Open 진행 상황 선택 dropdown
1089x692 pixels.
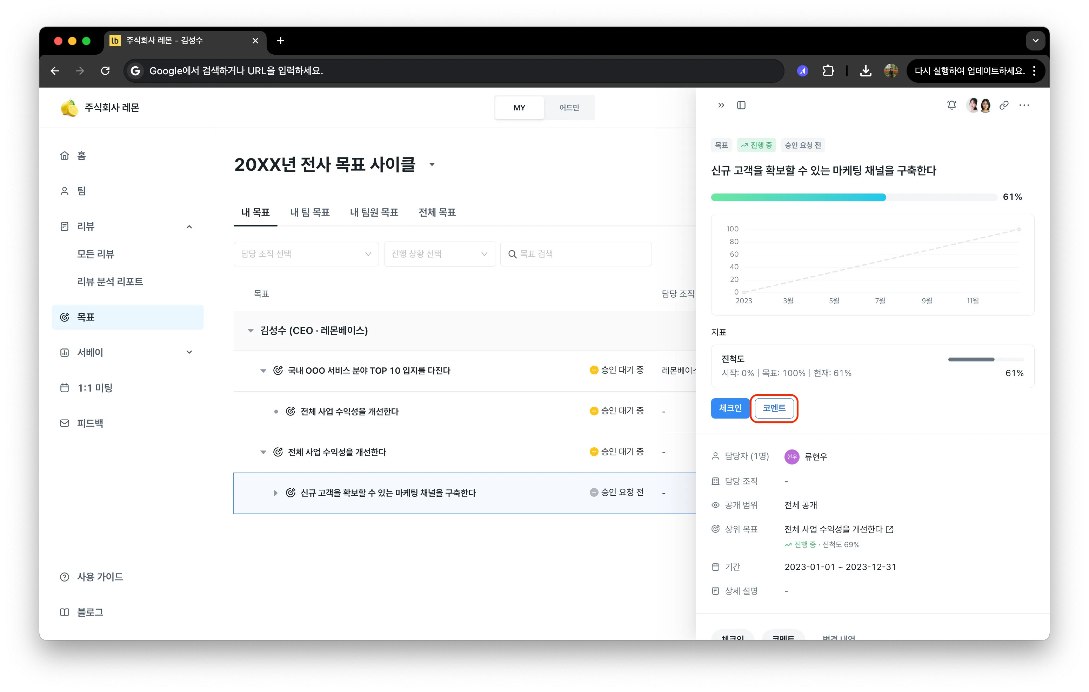[439, 254]
